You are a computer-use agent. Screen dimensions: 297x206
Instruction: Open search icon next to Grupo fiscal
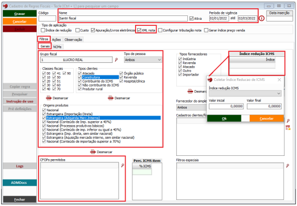pyautogui.click(x=116, y=60)
